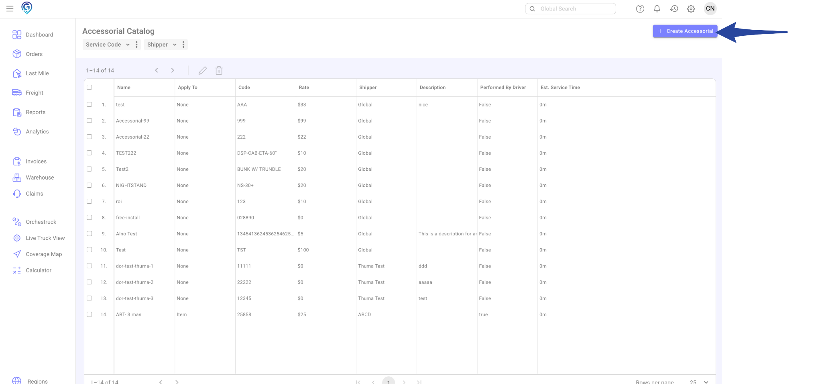This screenshot has height=384, width=822.
Task: Check the dor-test-thuma-2 row checkbox
Action: point(90,282)
